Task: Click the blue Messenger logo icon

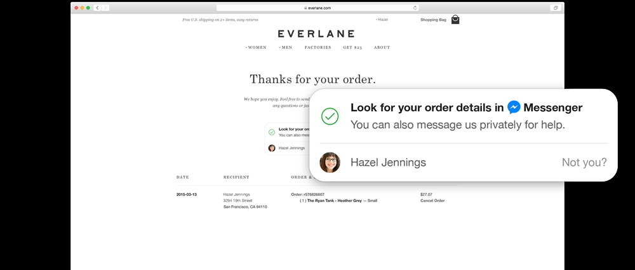Action: coord(514,107)
